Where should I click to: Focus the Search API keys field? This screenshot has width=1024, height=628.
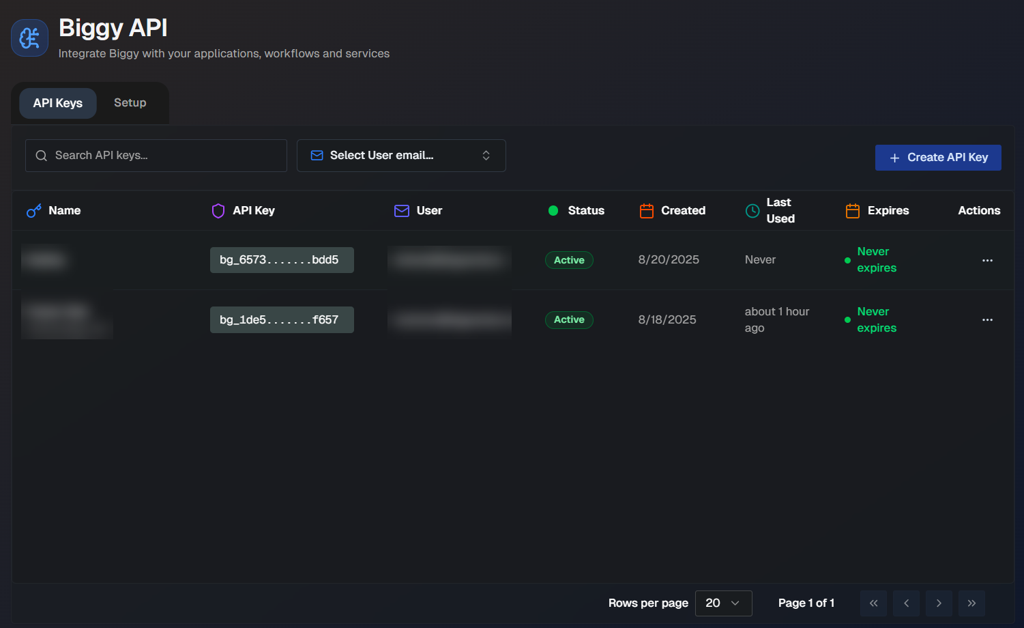coord(156,156)
